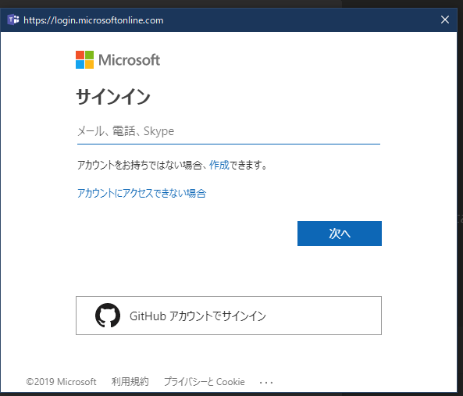
Task: Click the login.microsoftonline.com URL text
Action: coord(94,20)
